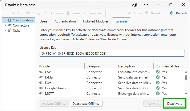Click the Duplicate toolbar button
The height and width of the screenshot is (111, 190).
pyautogui.click(x=53, y=13)
